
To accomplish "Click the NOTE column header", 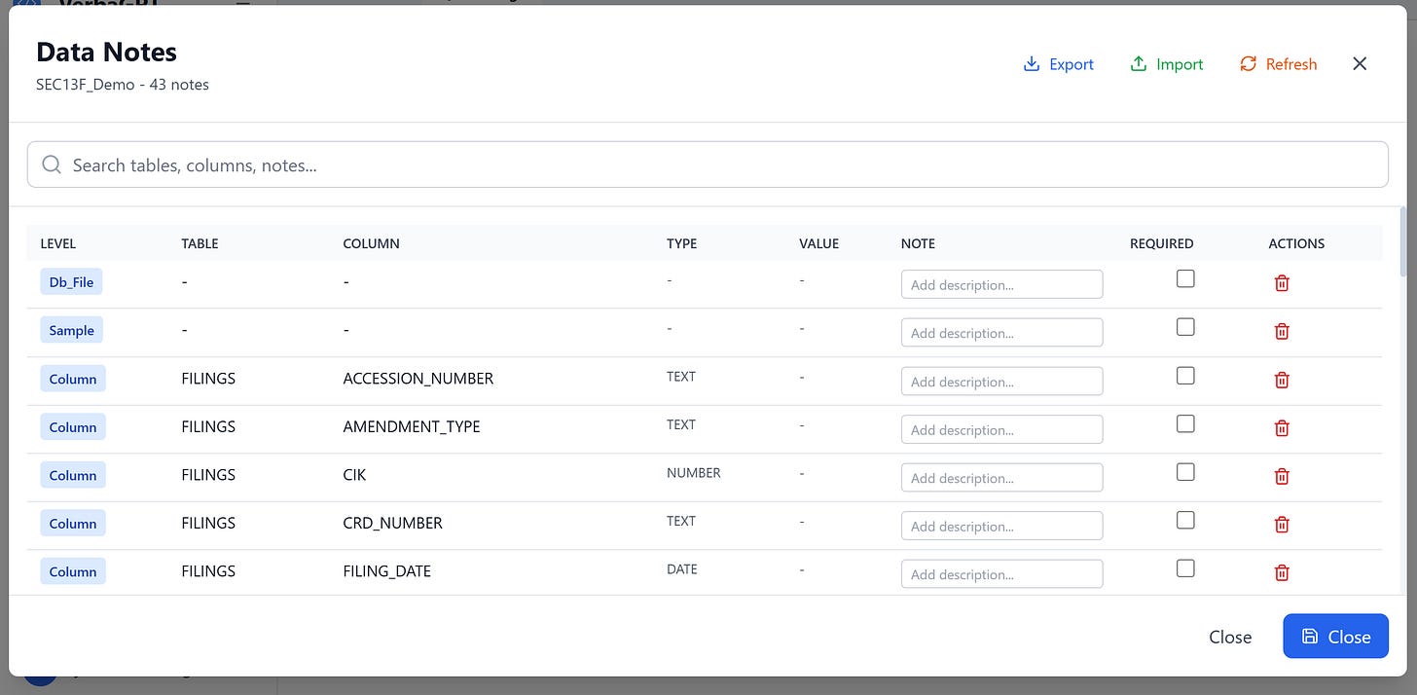I will coord(918,243).
